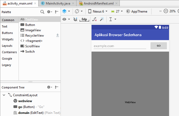Select the Common palette category
179x116 pixels.
[9, 20]
